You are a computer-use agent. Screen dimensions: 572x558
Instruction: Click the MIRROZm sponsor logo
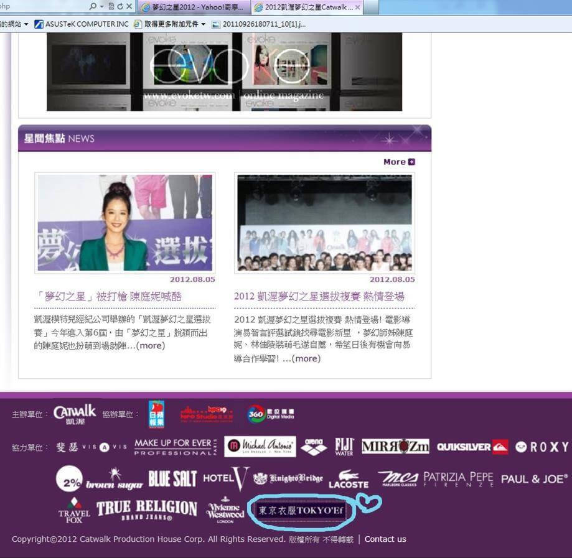pyautogui.click(x=395, y=446)
